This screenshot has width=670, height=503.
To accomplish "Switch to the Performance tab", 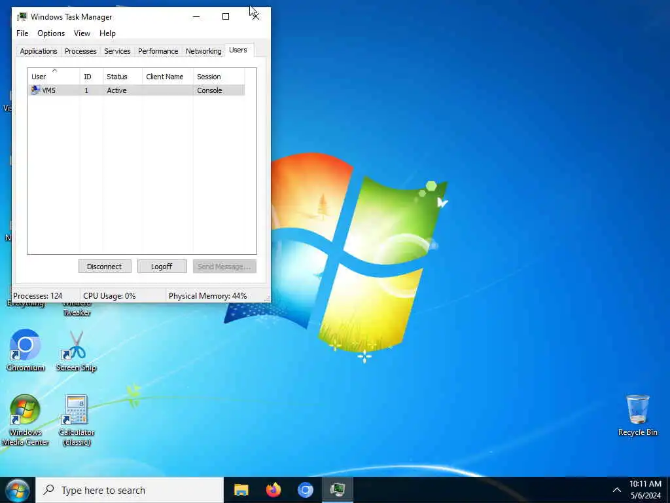I will click(158, 51).
